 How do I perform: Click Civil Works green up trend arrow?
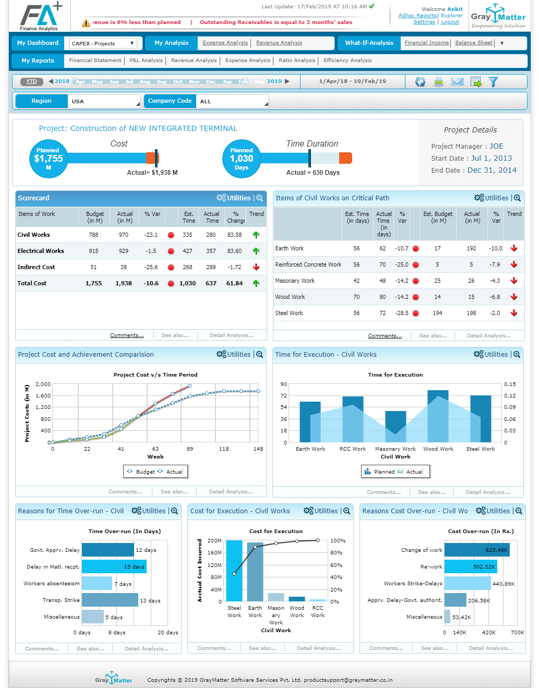[256, 235]
